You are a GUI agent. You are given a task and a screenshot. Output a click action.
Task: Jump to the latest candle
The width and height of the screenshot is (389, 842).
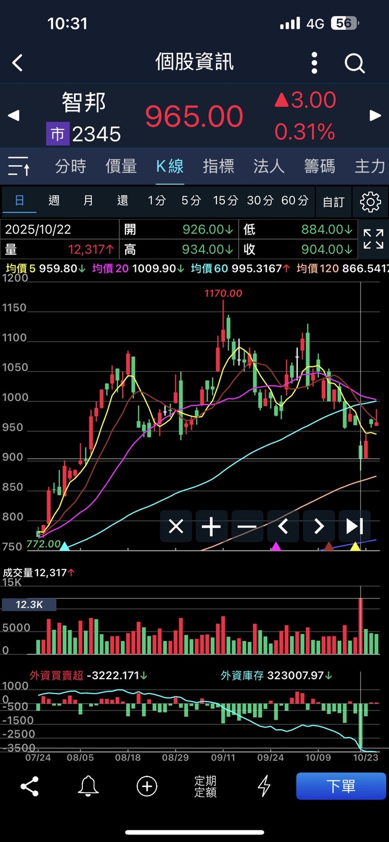[355, 526]
